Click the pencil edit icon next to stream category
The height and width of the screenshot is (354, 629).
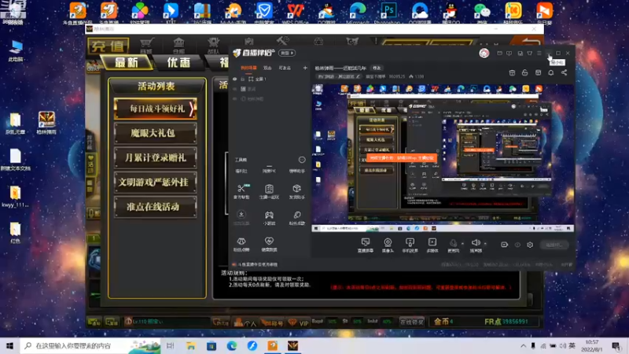(x=358, y=76)
